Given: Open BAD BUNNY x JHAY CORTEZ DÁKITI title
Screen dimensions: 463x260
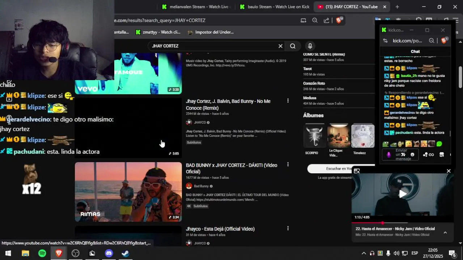Looking at the screenshot, I should coord(231,168).
